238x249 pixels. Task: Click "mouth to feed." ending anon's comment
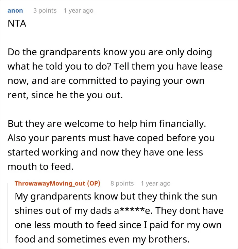point(40,166)
